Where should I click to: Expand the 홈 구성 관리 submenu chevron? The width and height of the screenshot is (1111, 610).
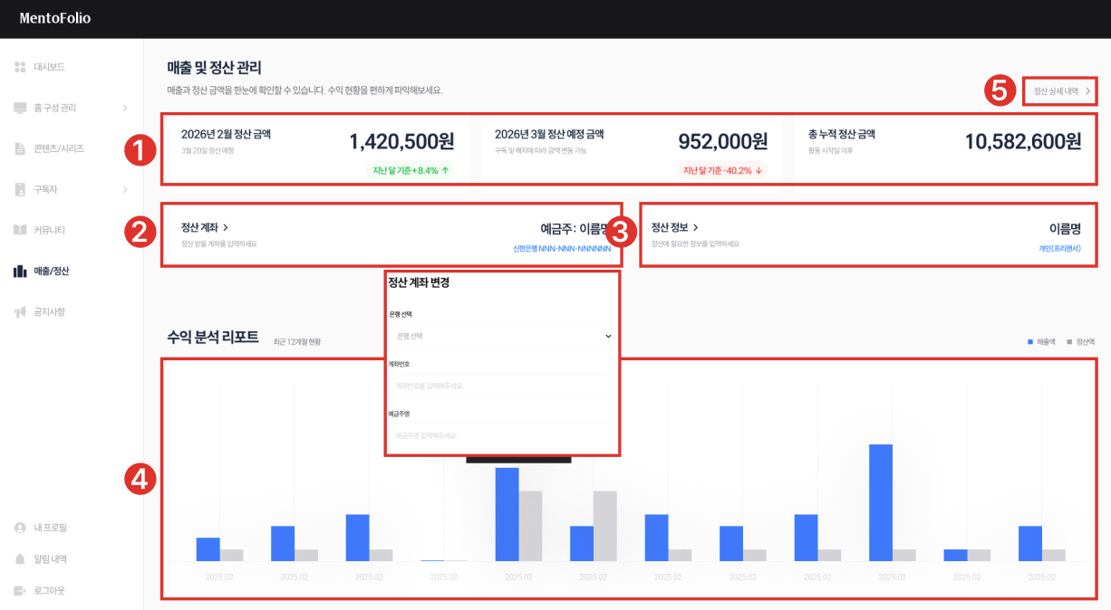125,108
